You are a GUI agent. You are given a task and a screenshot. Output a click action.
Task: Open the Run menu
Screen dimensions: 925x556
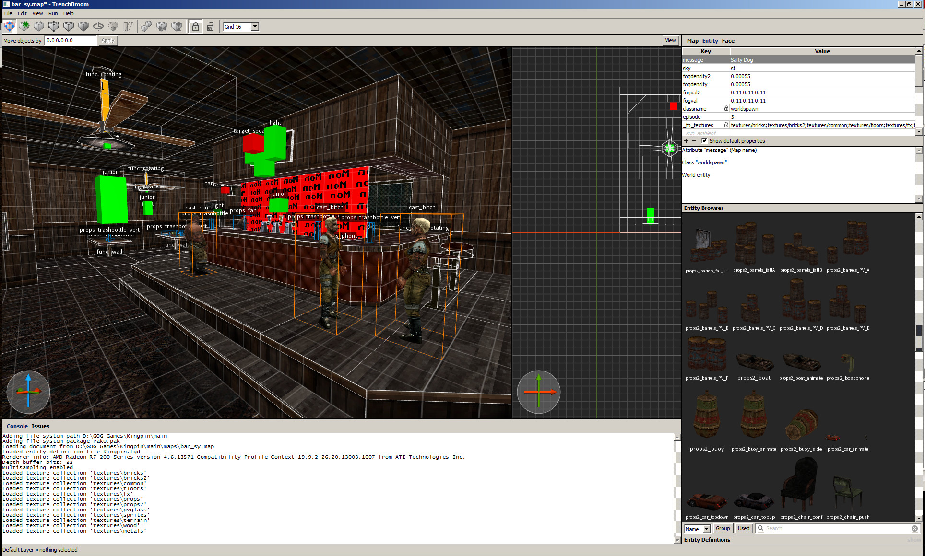point(53,13)
